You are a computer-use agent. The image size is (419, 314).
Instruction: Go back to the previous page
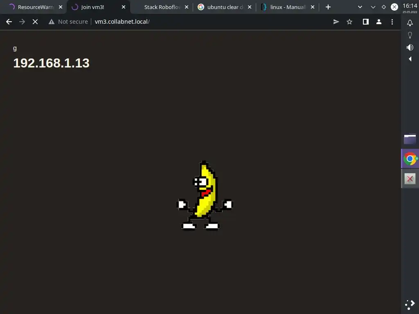click(9, 22)
